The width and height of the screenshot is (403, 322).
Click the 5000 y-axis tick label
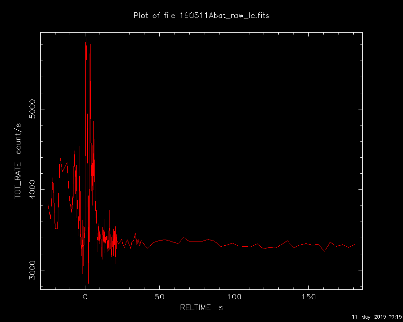click(33, 109)
